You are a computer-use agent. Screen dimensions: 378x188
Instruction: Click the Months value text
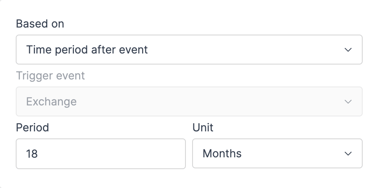coord(222,154)
